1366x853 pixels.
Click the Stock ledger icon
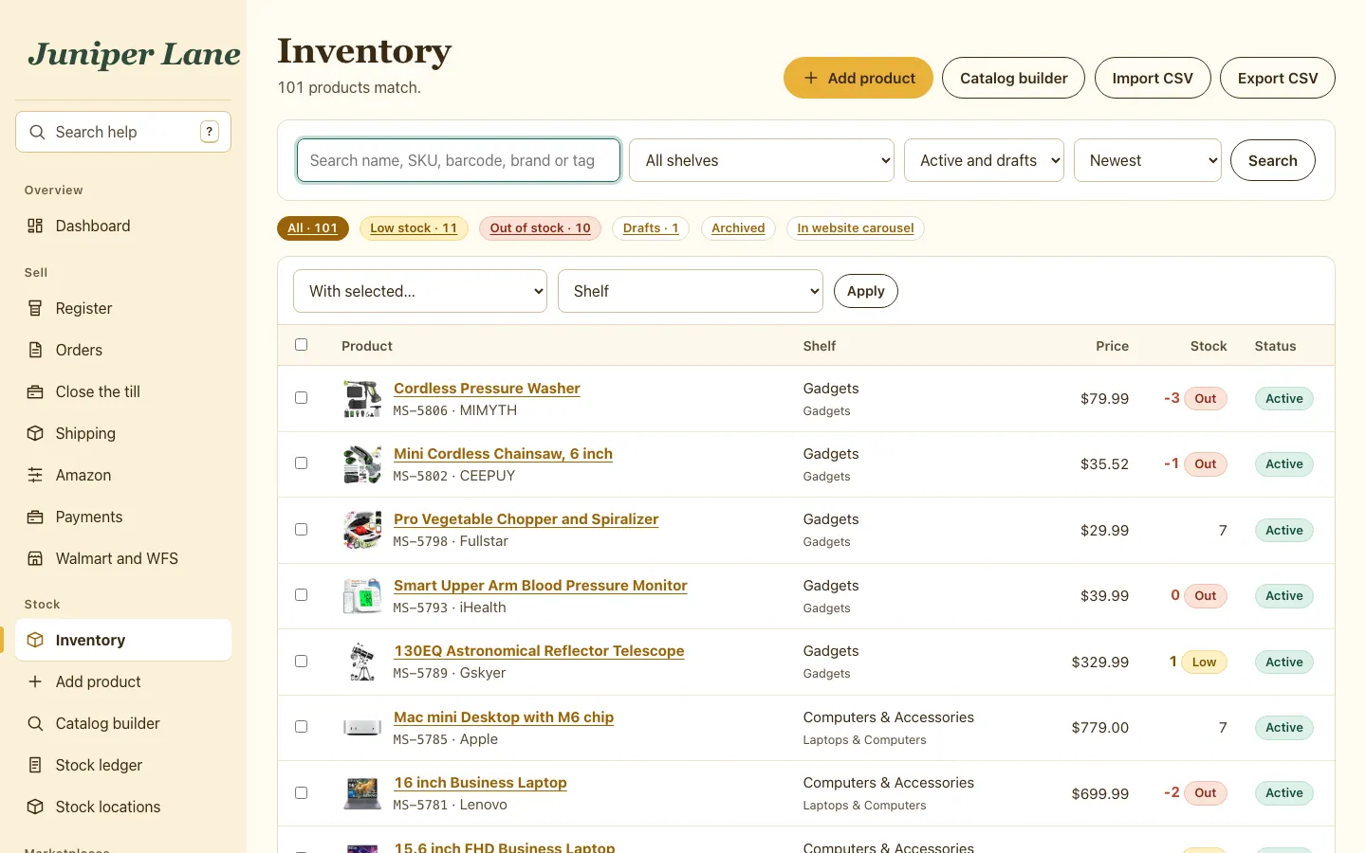pyautogui.click(x=35, y=765)
